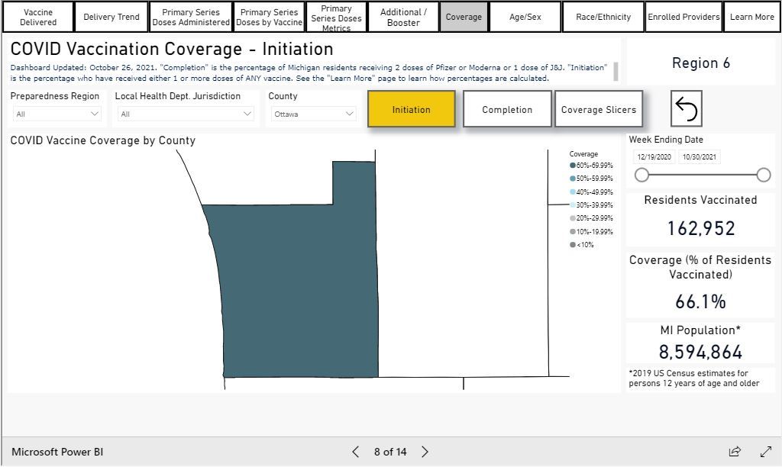Click the start date field 12/19/2020

point(654,157)
